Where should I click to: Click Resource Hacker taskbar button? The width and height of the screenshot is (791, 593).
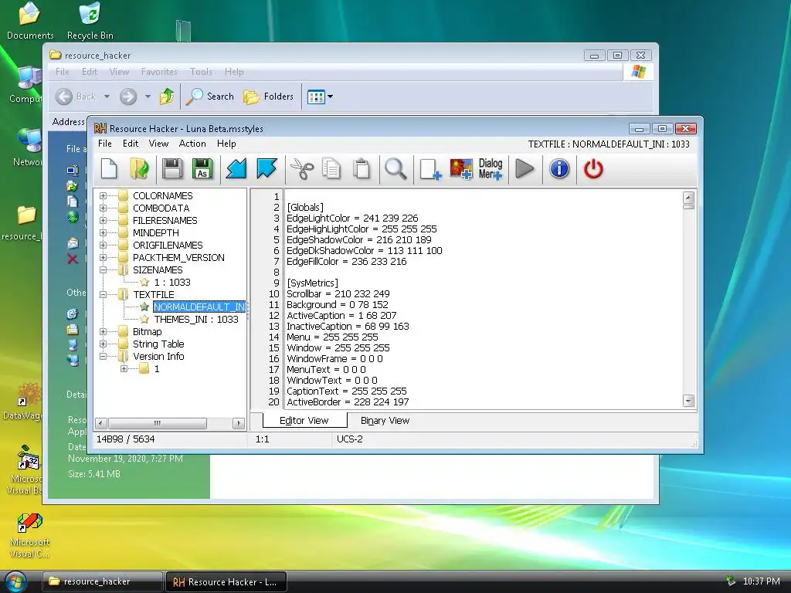tap(226, 582)
